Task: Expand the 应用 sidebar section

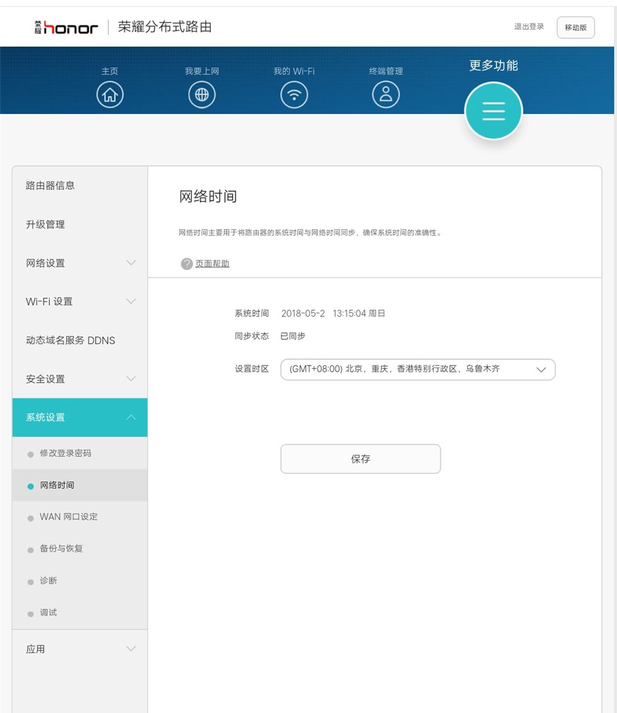Action: [79, 649]
